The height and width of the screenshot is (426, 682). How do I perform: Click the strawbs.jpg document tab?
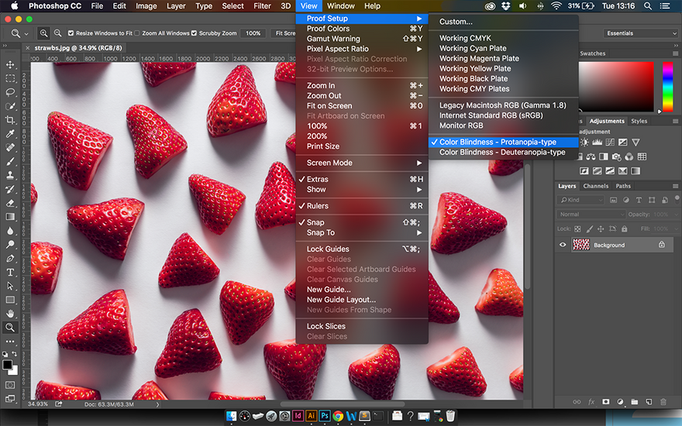78,48
